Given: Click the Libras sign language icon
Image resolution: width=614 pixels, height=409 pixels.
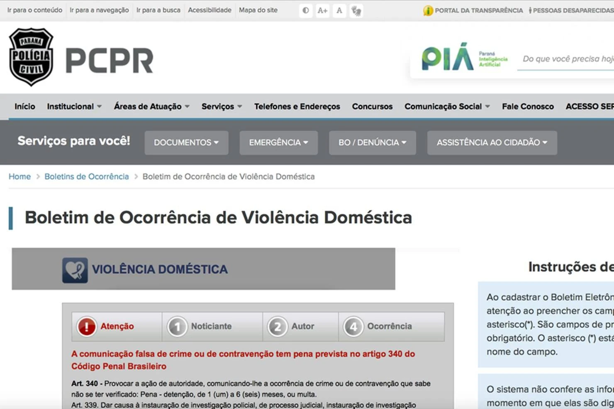Looking at the screenshot, I should point(356,10).
